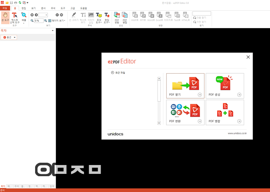Open the www.unidocs.co.kr link

237,133
